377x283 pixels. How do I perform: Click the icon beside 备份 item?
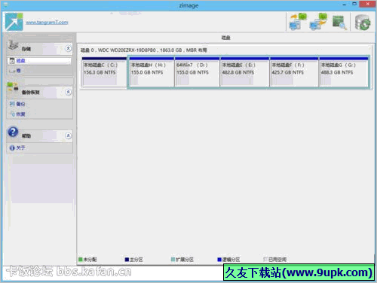[12, 104]
